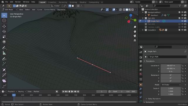The width and height of the screenshot is (188, 106).
Task: Expand the NavigationMesh collection
Action: (143, 12)
